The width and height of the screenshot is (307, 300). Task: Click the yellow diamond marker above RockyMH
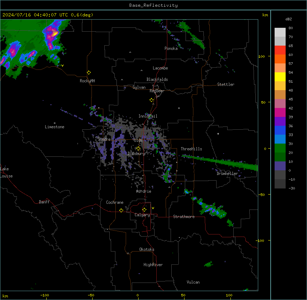click(89, 73)
